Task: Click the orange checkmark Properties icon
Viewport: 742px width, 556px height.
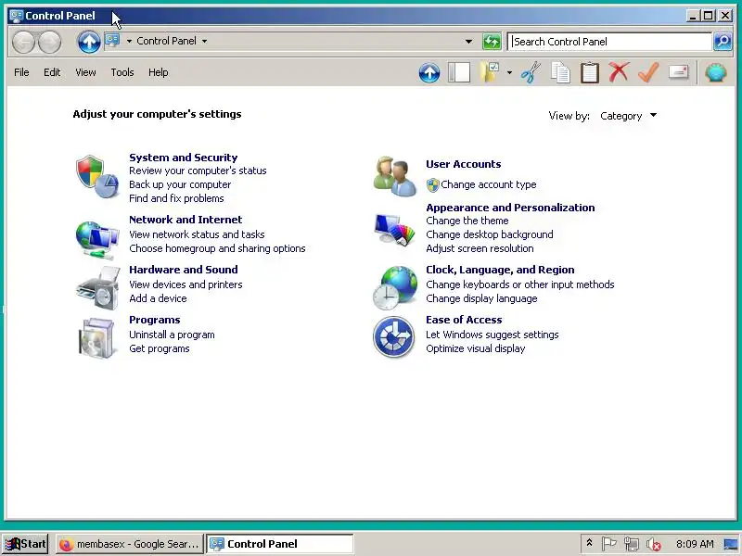Action: click(x=648, y=72)
